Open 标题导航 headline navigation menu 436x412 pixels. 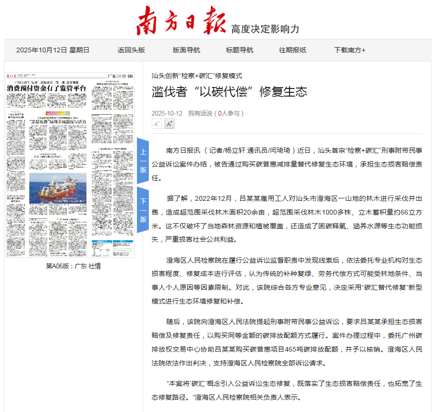point(240,50)
